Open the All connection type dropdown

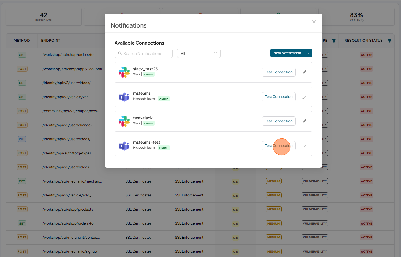[x=199, y=53]
